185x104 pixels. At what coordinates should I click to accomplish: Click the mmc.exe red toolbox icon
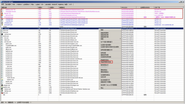(x=2, y=93)
